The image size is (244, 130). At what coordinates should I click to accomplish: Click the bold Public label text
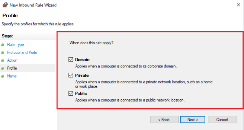[81, 93]
